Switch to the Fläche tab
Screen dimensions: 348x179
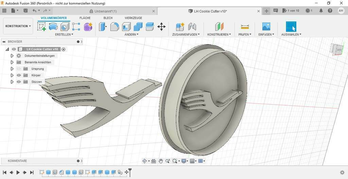click(85, 18)
